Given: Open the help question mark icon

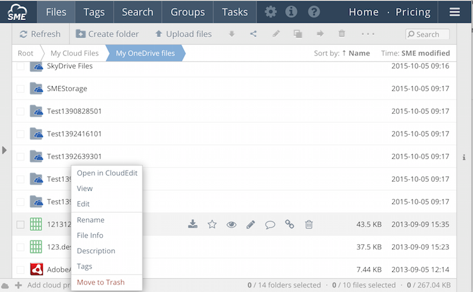Looking at the screenshot, I should pyautogui.click(x=313, y=12).
